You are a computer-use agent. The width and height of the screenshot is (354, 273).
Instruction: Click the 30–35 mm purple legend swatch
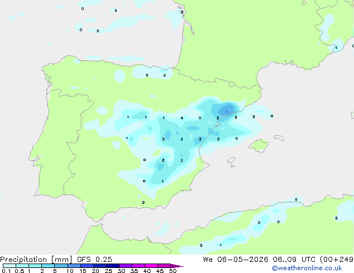pyautogui.click(x=126, y=266)
